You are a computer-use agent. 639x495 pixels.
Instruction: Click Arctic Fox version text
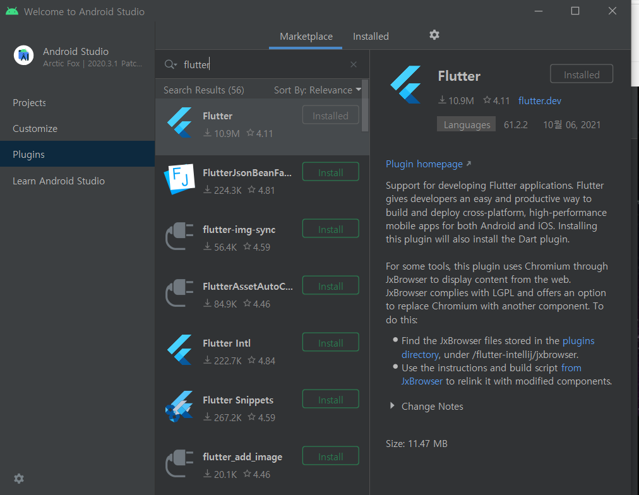93,64
